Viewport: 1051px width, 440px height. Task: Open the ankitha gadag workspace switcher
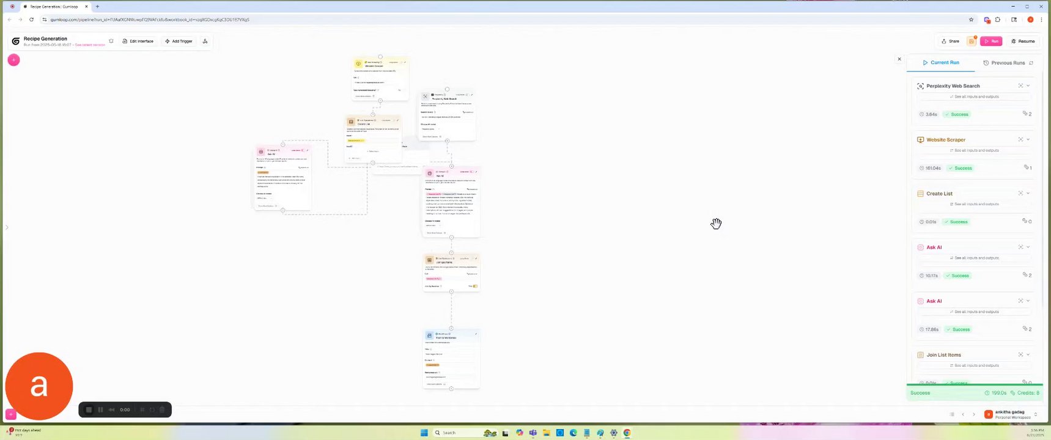(1011, 414)
